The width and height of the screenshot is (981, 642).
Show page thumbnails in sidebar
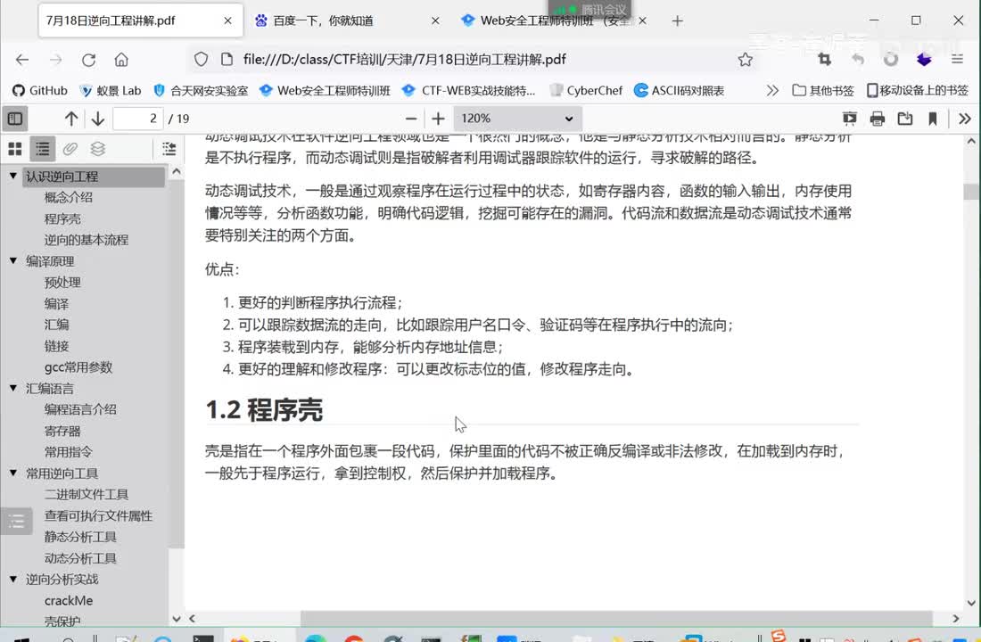(15, 149)
